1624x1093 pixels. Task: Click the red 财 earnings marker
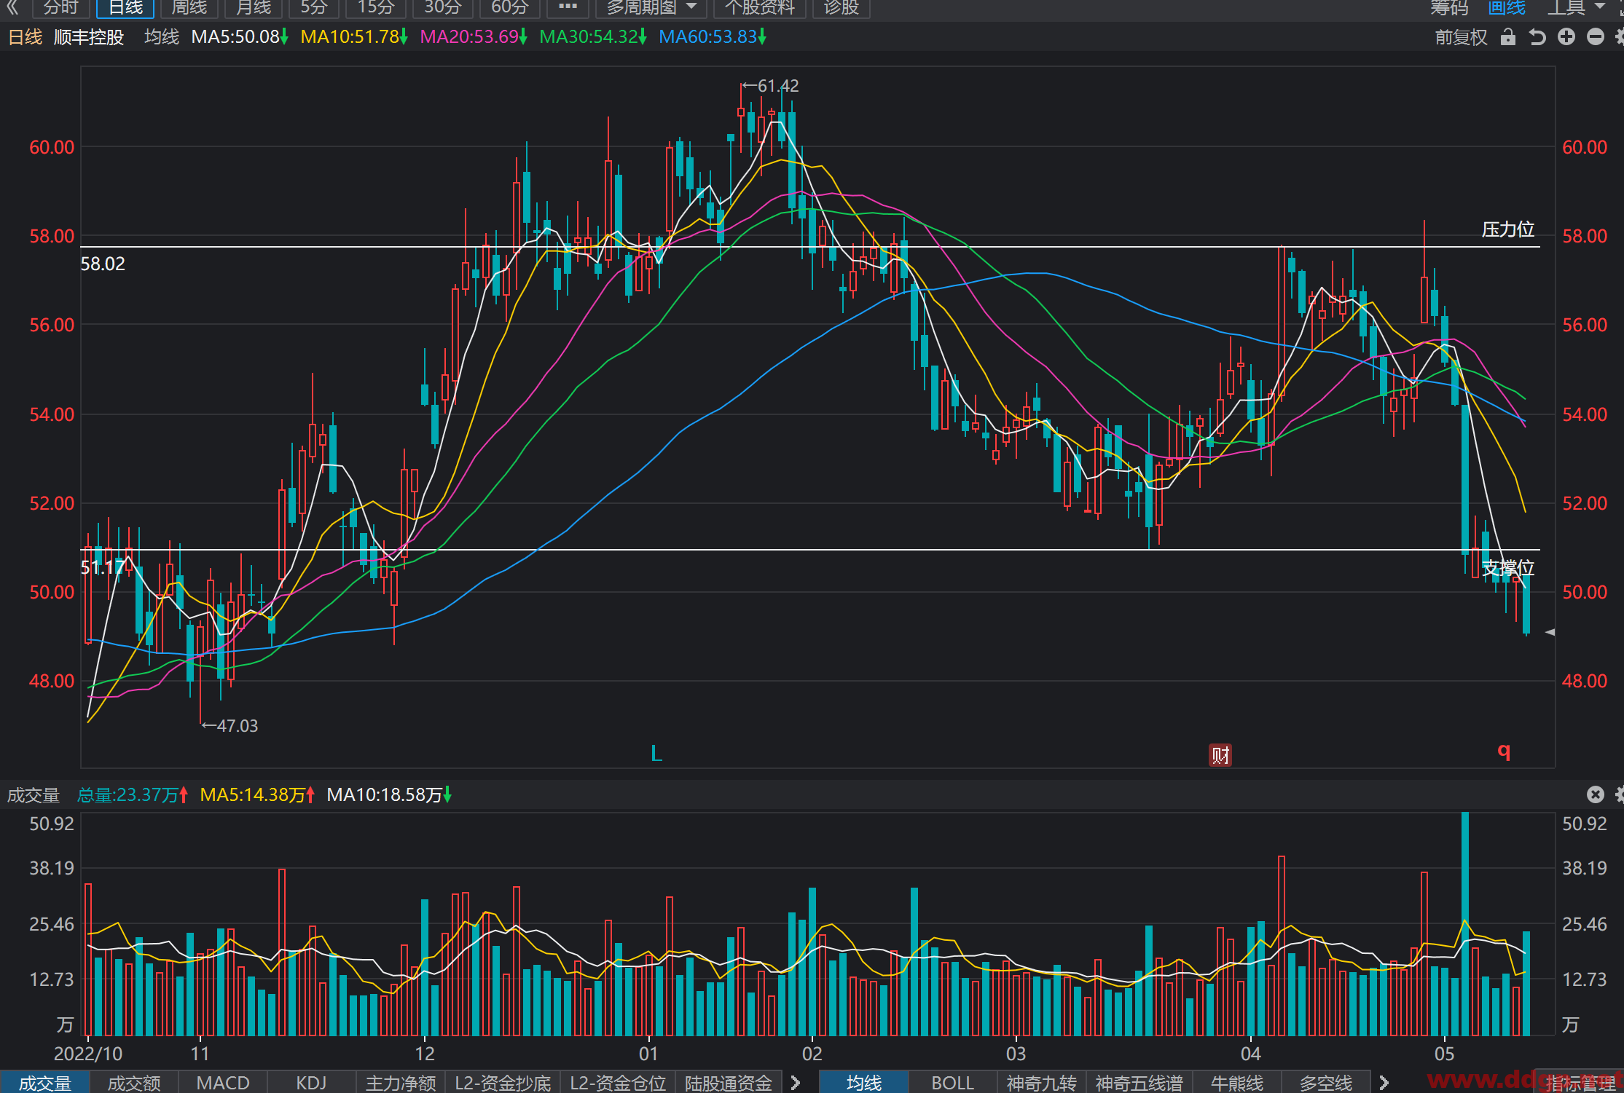pyautogui.click(x=1220, y=755)
